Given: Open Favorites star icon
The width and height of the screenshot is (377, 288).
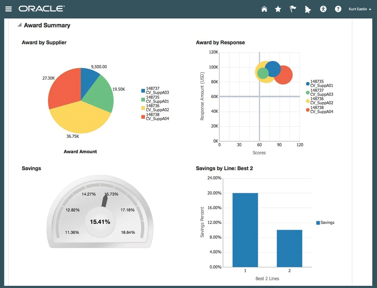Looking at the screenshot, I should click(x=278, y=9).
